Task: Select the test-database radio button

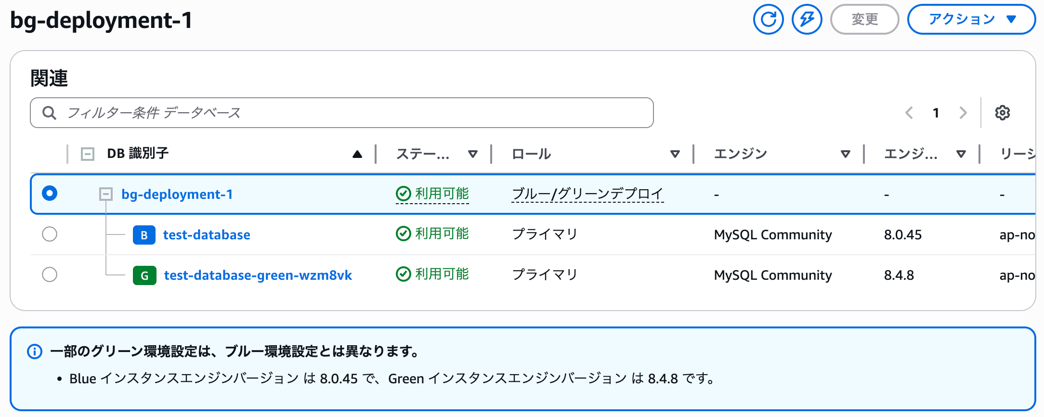Action: (50, 235)
